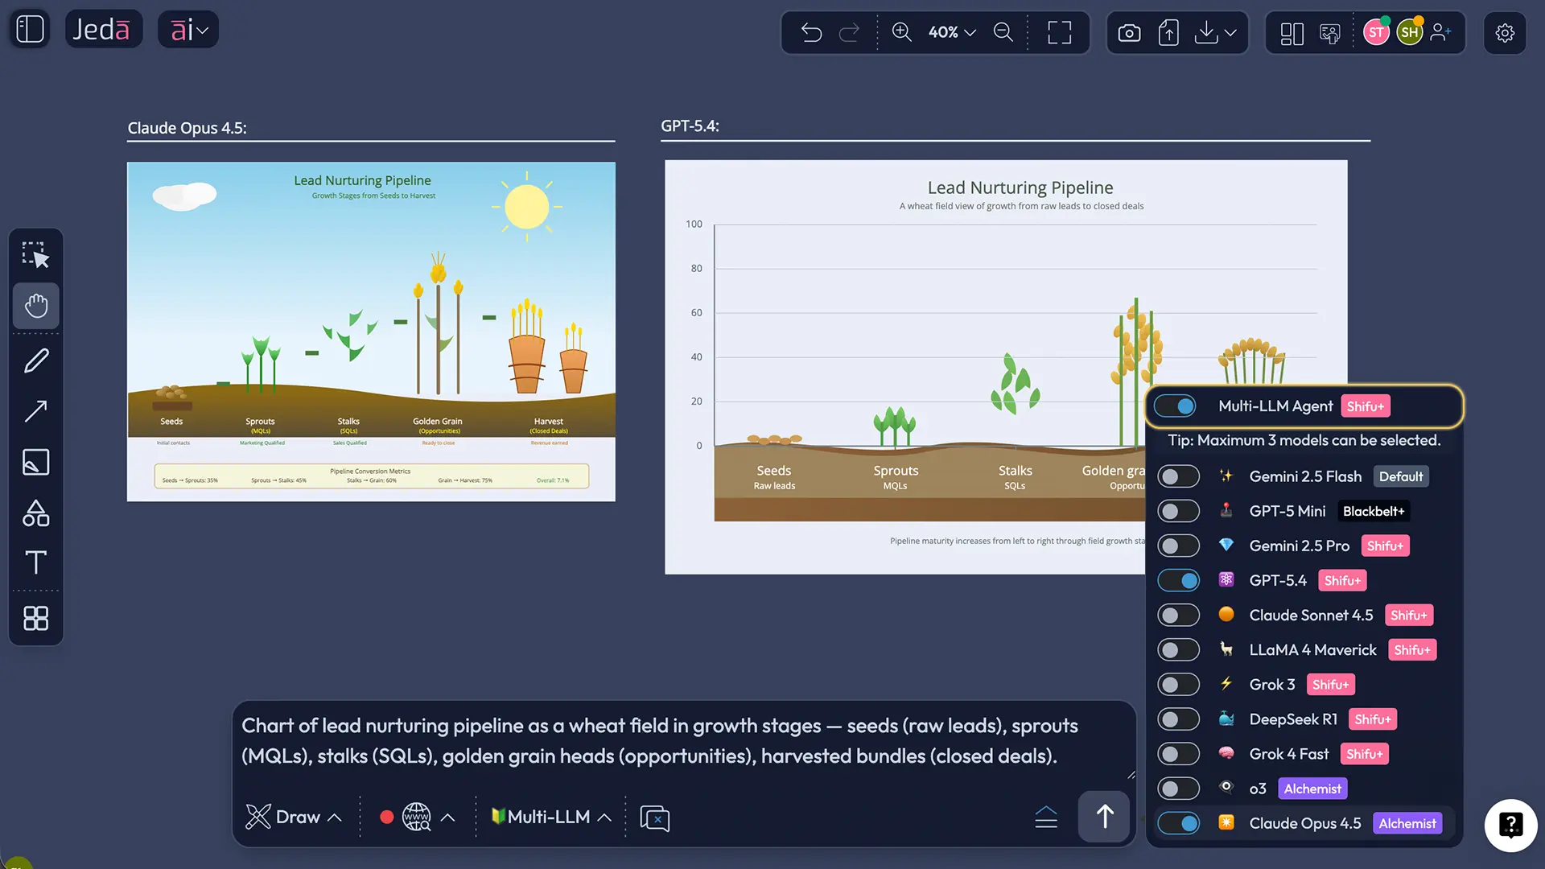Select the arrow/connector tool
The width and height of the screenshot is (1545, 869).
point(35,411)
